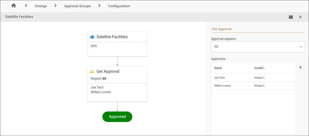Image resolution: width=309 pixels, height=136 pixels.
Task: Select the Configuration breadcrumb item
Action: 119,6
